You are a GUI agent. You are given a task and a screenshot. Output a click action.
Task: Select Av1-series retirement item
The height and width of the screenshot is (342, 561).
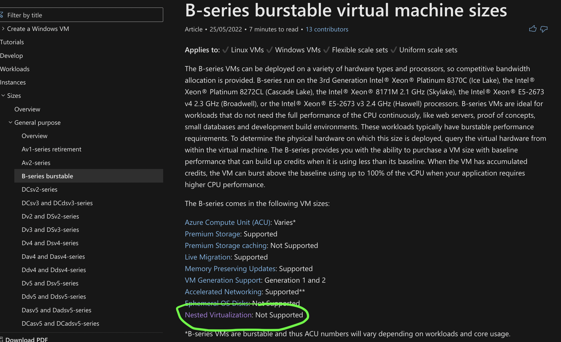point(51,149)
